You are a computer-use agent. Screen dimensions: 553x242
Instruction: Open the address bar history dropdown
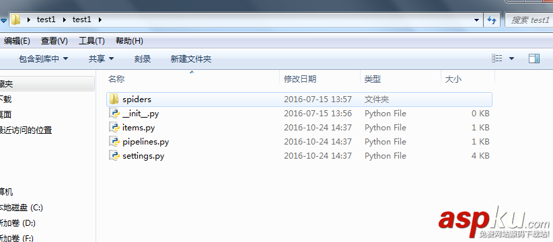pos(477,19)
